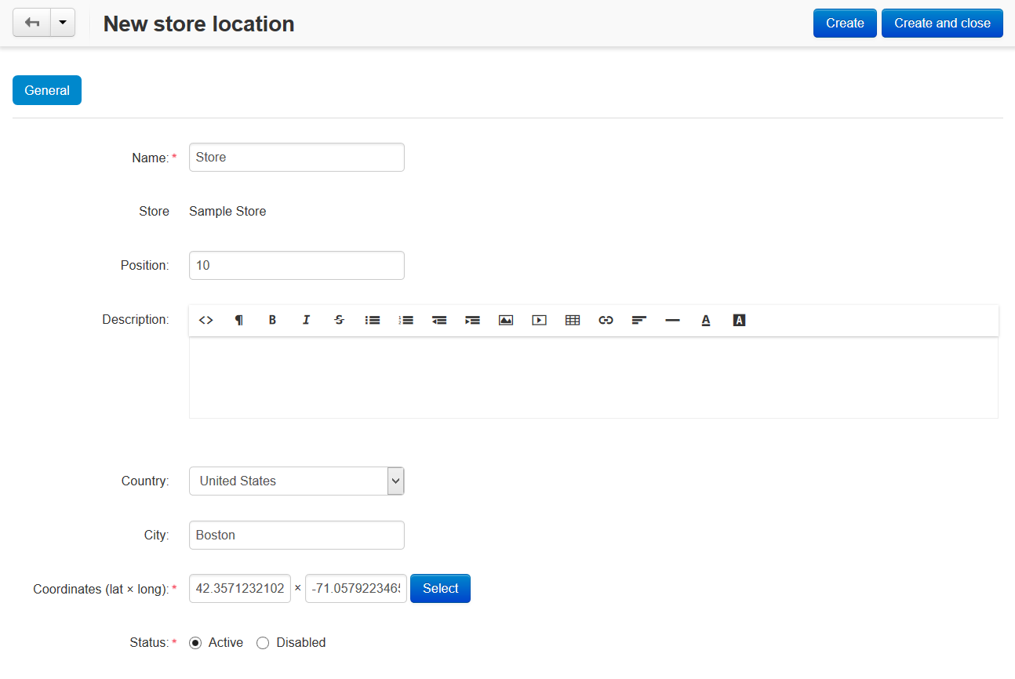Decrease indent (outdent) in editor
This screenshot has width=1015, height=679.
point(439,320)
